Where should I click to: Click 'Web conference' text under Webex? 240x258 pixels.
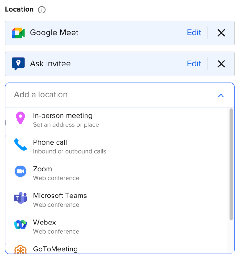(56, 231)
